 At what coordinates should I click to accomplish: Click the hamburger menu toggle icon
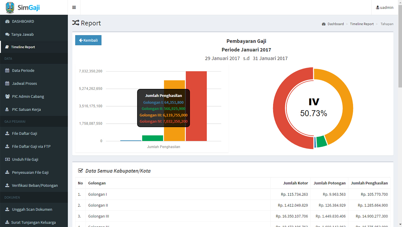74,7
